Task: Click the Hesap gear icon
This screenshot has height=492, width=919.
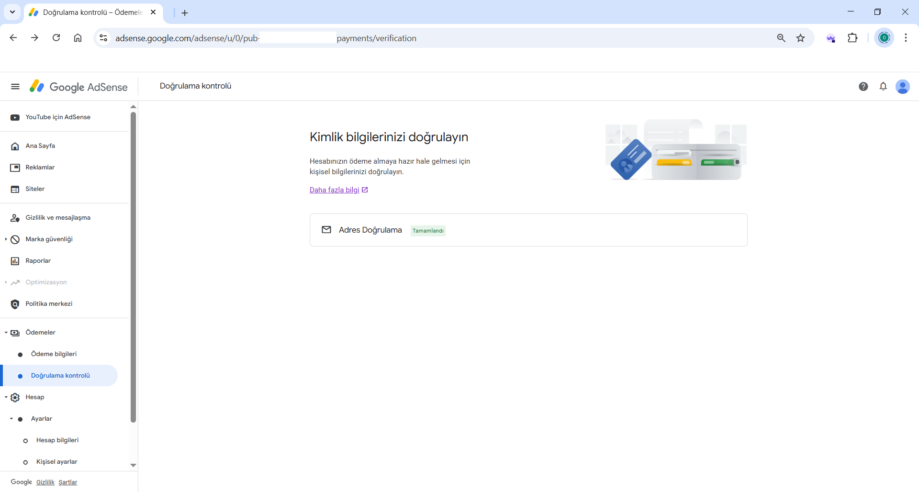Action: tap(15, 397)
